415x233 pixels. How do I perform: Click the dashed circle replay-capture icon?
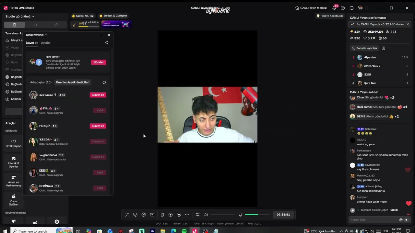[179, 215]
